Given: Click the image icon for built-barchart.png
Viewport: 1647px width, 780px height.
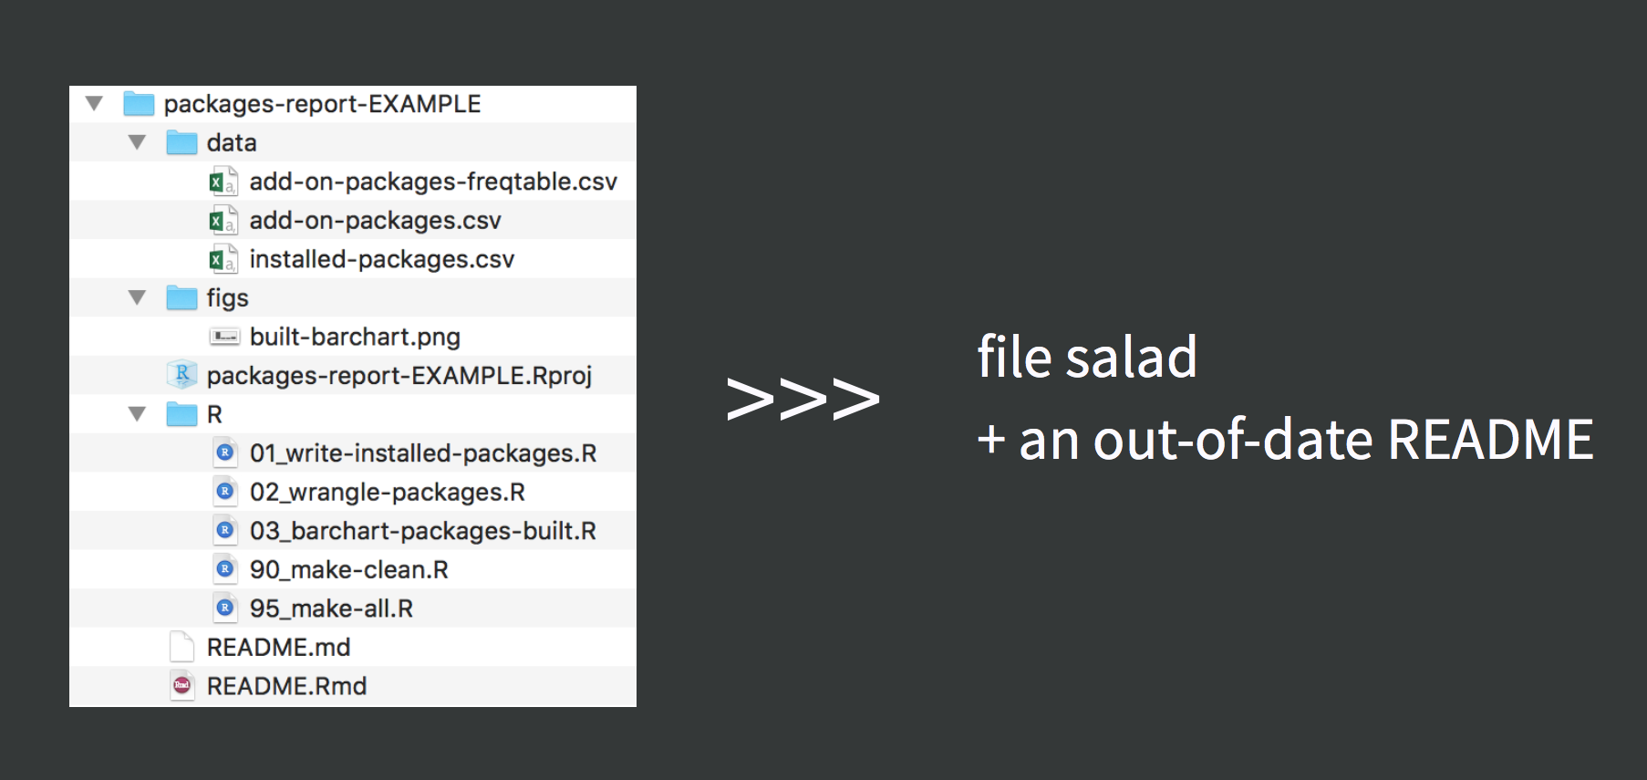Looking at the screenshot, I should tap(224, 337).
